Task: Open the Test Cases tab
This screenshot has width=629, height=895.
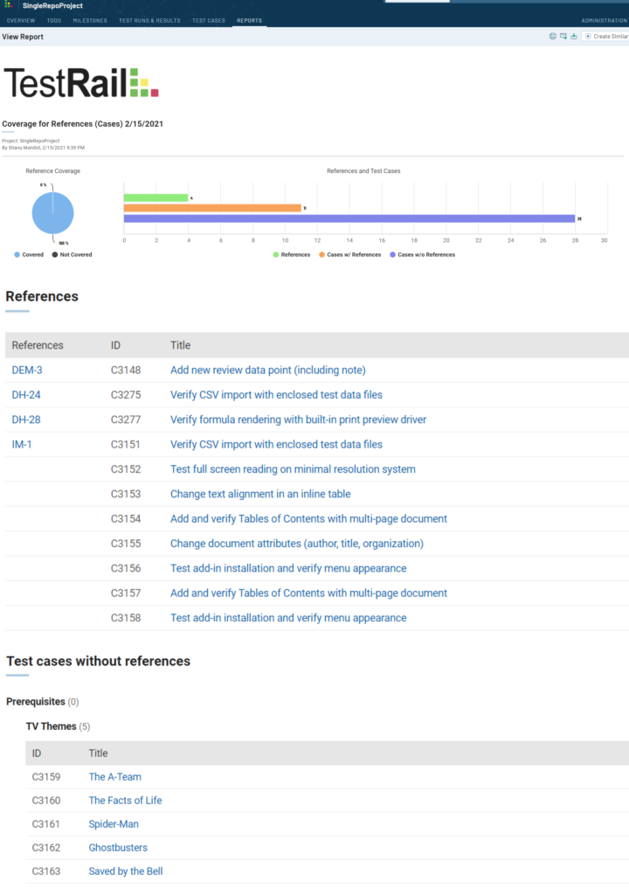Action: coord(208,21)
